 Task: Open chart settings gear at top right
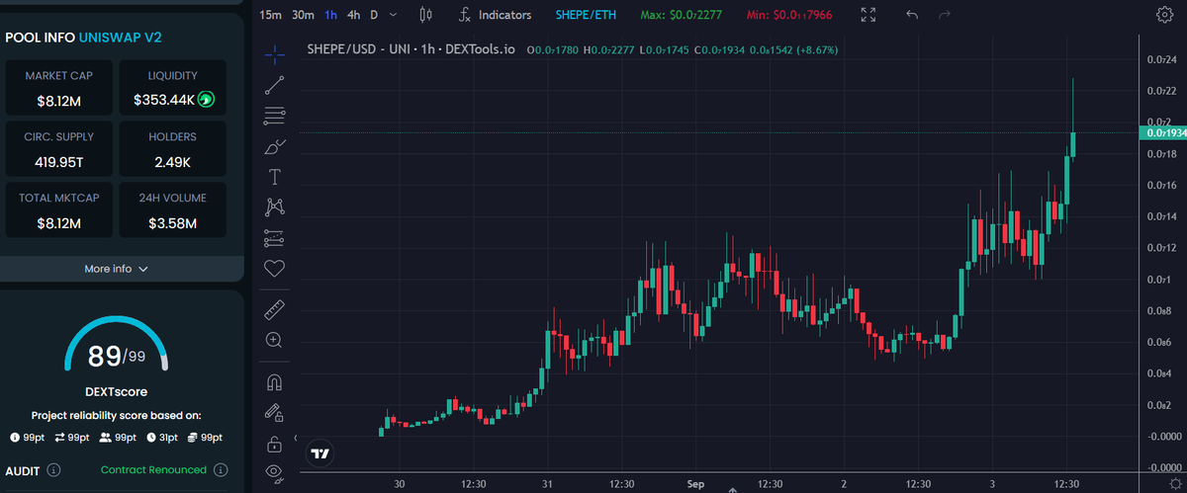(x=1164, y=15)
